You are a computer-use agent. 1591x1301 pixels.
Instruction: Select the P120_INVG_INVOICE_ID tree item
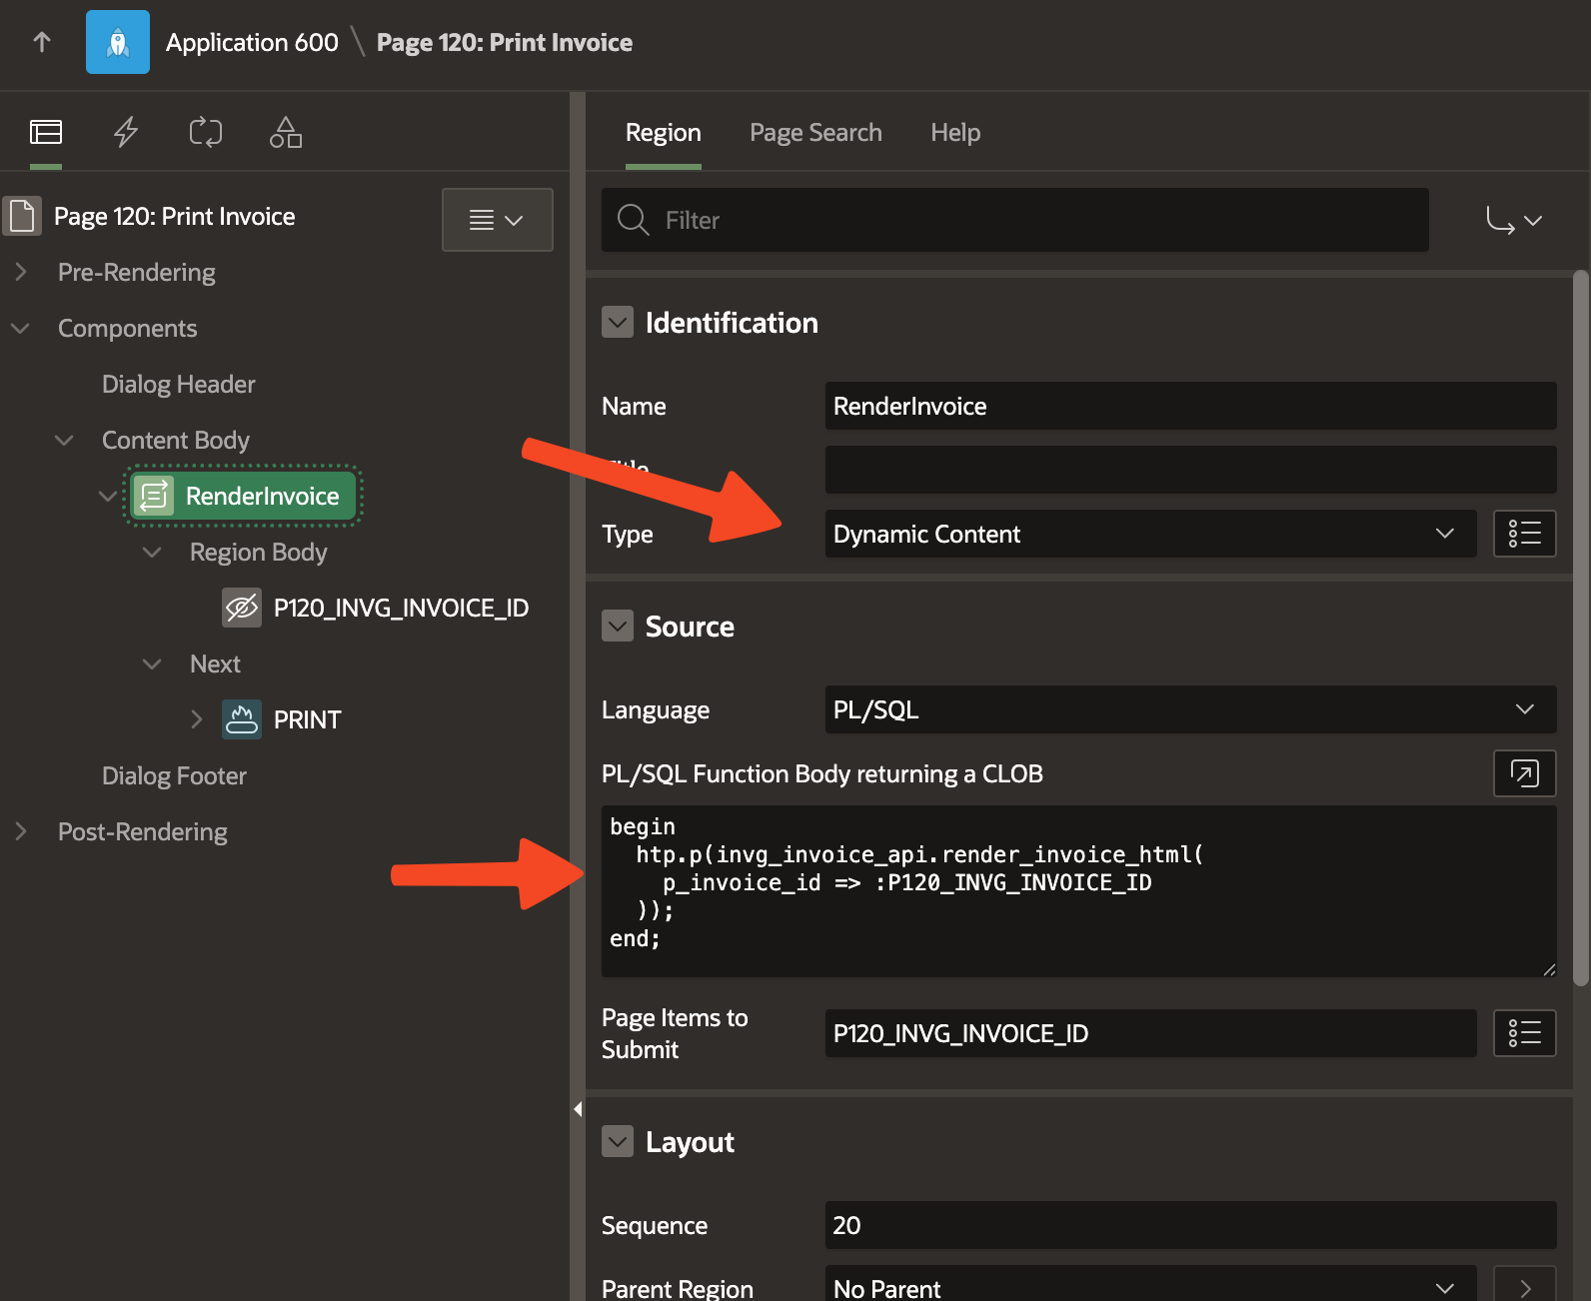tap(401, 608)
